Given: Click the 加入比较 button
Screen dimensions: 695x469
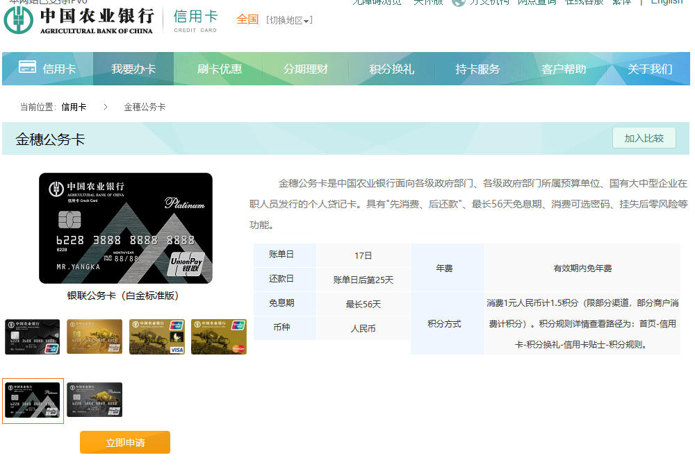Looking at the screenshot, I should pyautogui.click(x=644, y=138).
